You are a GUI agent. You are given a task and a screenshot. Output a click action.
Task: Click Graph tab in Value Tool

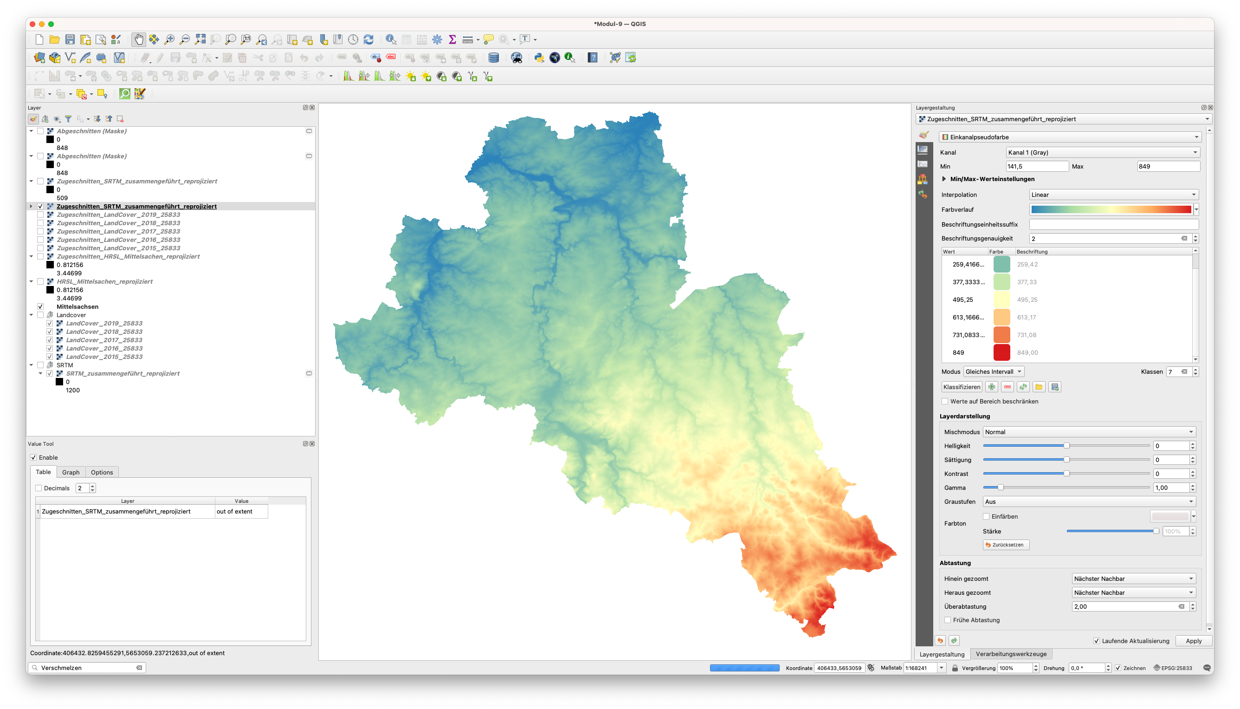tap(71, 472)
